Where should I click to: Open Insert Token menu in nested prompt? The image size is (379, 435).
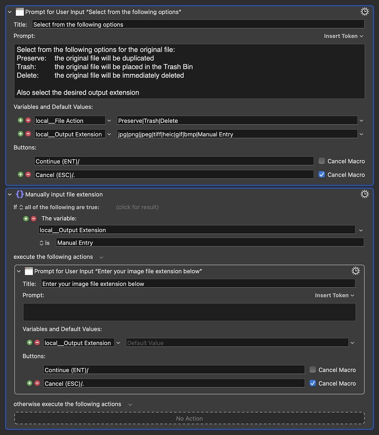click(x=334, y=295)
